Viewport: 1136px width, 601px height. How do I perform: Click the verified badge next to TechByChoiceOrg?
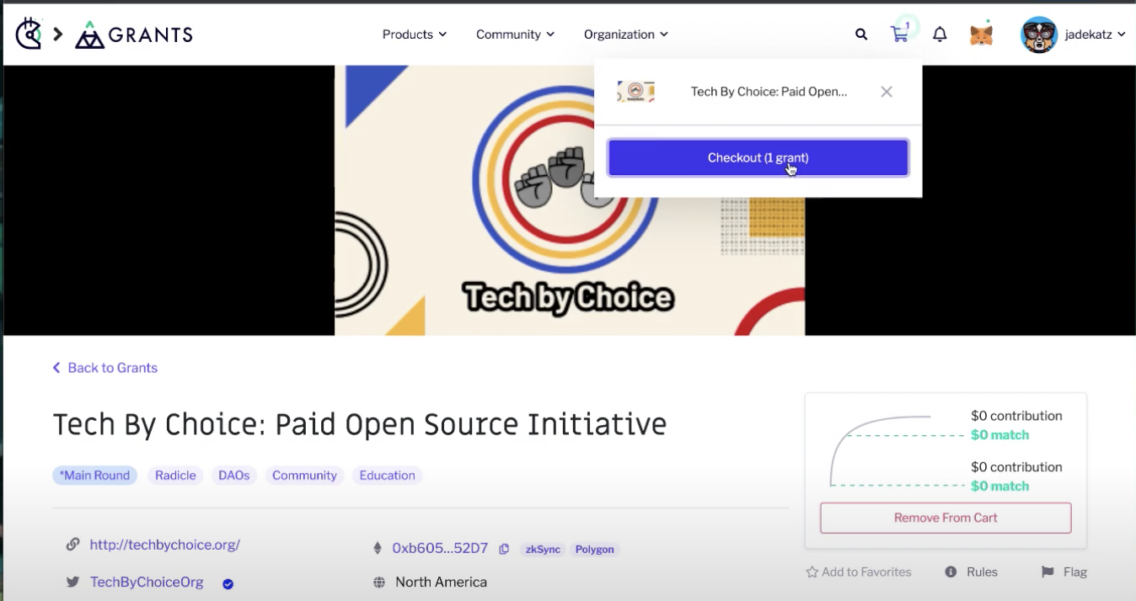tap(228, 583)
